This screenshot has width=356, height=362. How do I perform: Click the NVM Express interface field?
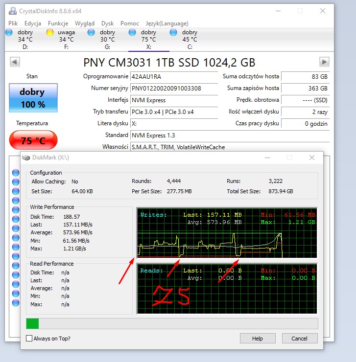pos(174,100)
